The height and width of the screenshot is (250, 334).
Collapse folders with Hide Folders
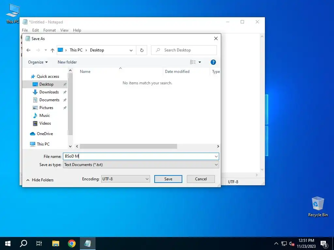(40, 180)
